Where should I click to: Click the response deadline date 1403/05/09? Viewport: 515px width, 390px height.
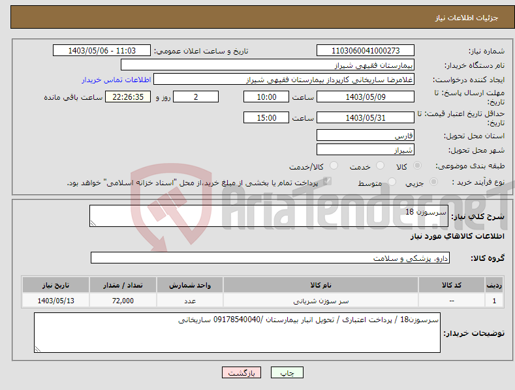tap(366, 97)
